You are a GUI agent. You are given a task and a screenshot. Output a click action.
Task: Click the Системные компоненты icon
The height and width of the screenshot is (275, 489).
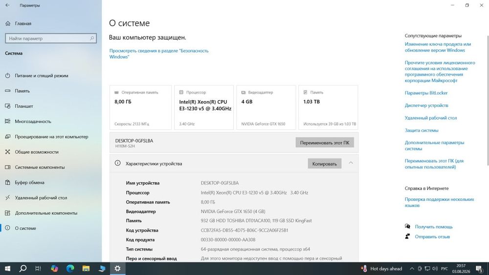pyautogui.click(x=8, y=167)
